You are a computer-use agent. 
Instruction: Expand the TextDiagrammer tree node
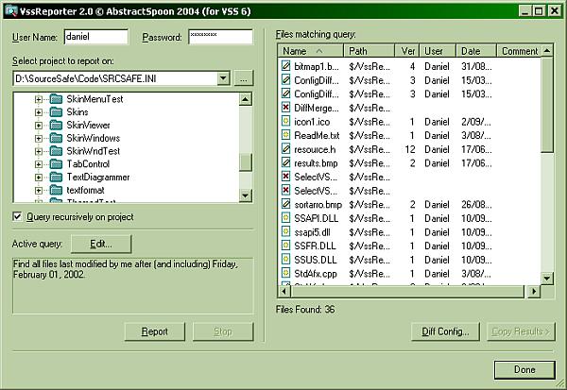click(x=39, y=178)
